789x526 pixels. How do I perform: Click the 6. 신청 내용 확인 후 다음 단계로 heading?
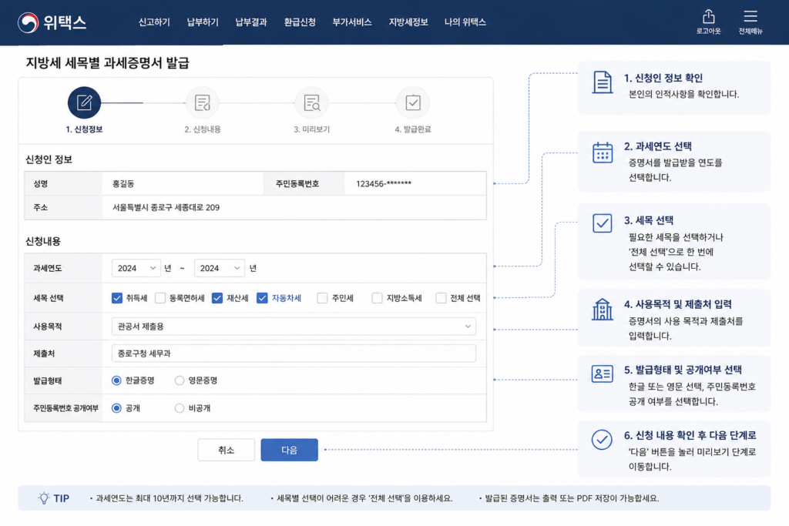[690, 435]
